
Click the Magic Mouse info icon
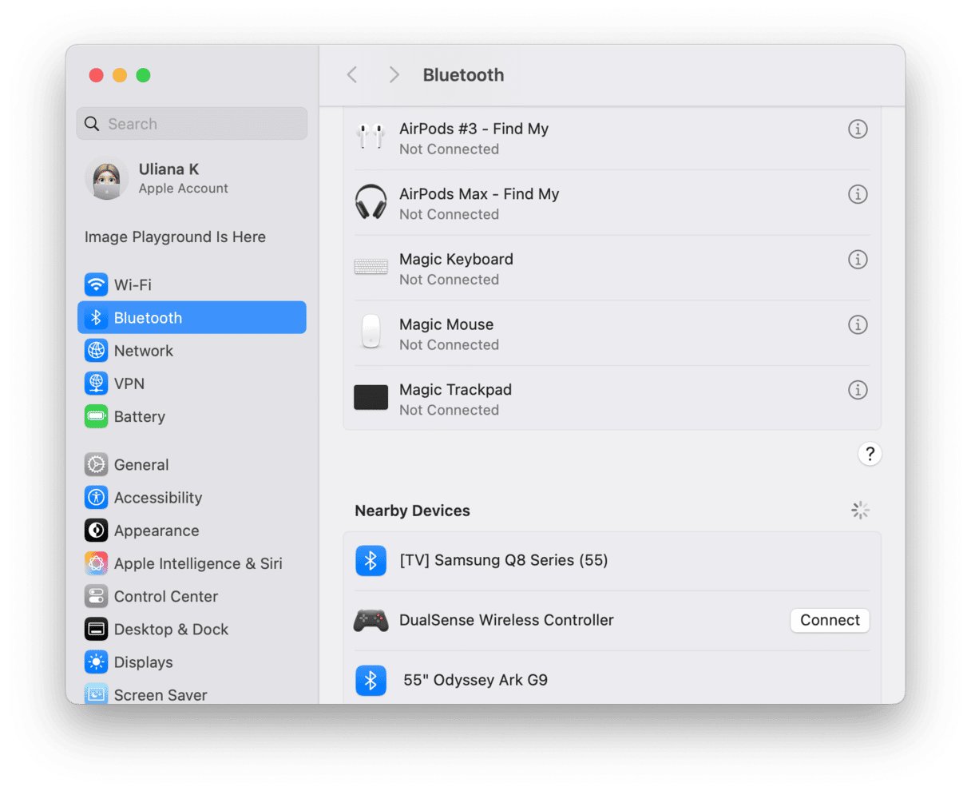point(858,324)
